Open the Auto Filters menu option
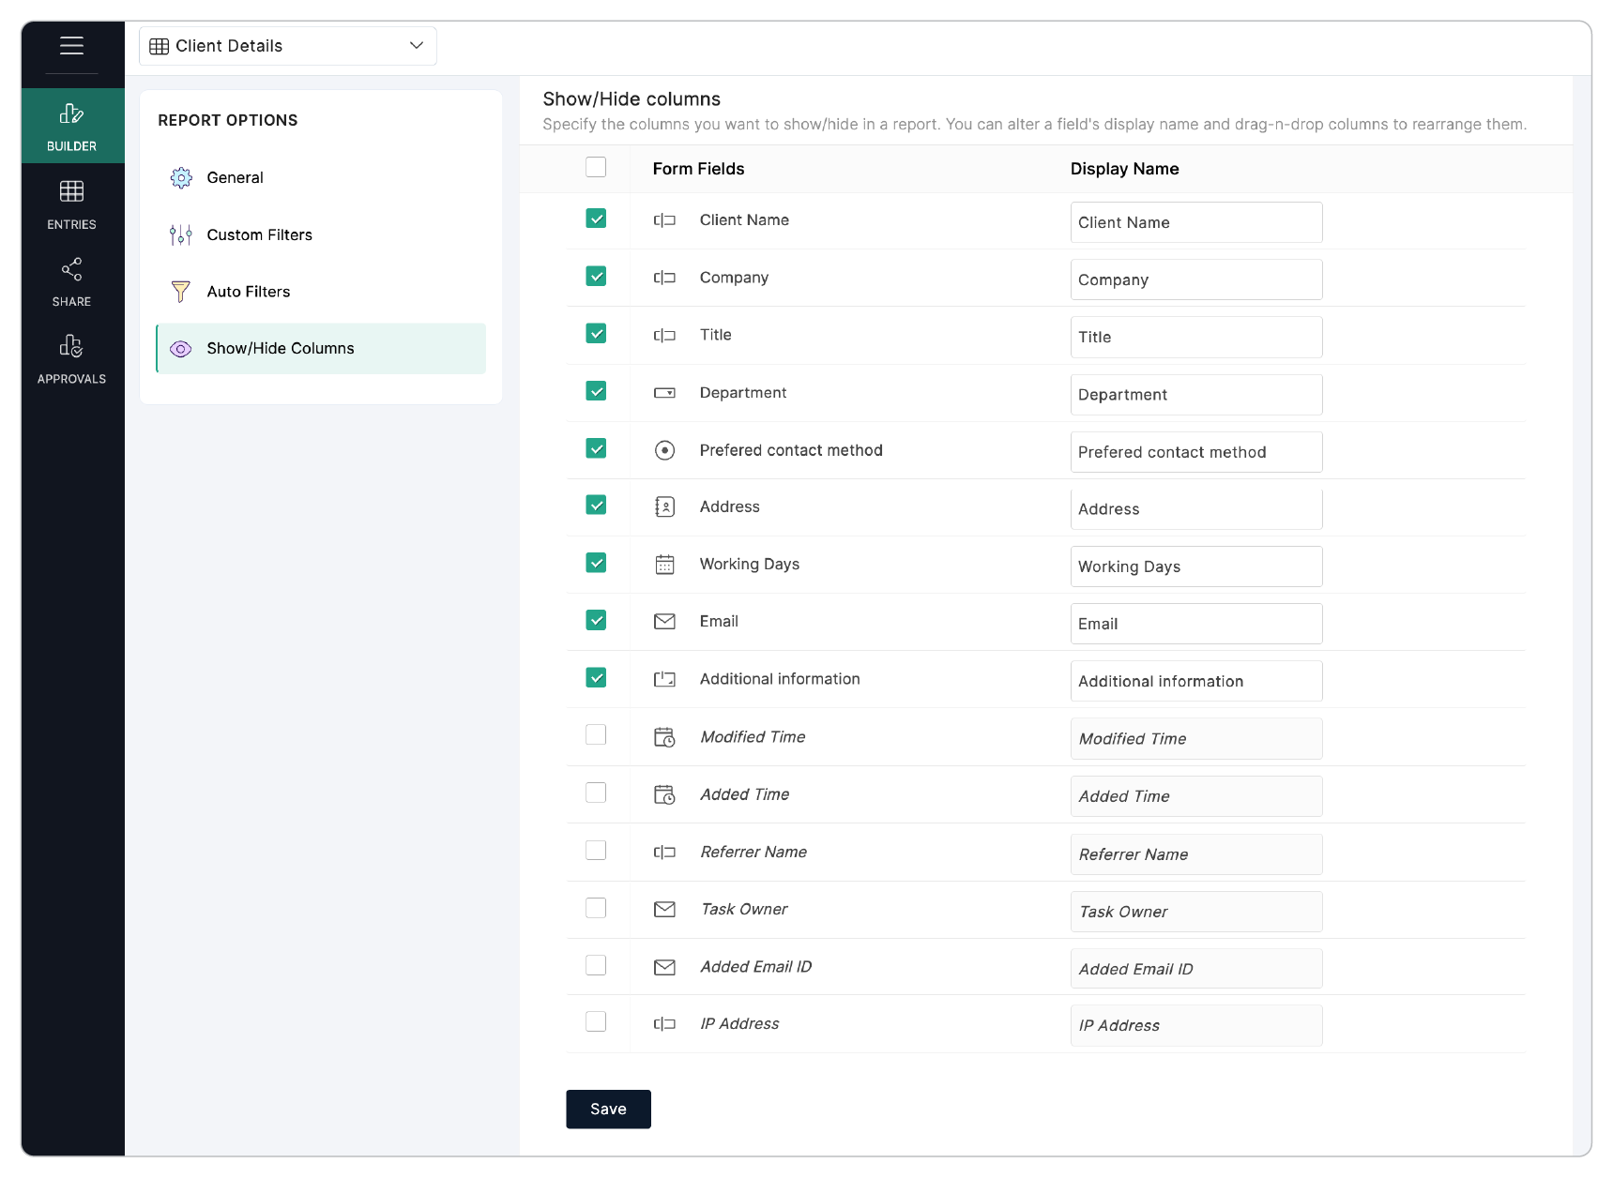The width and height of the screenshot is (1613, 1178). pos(249,292)
